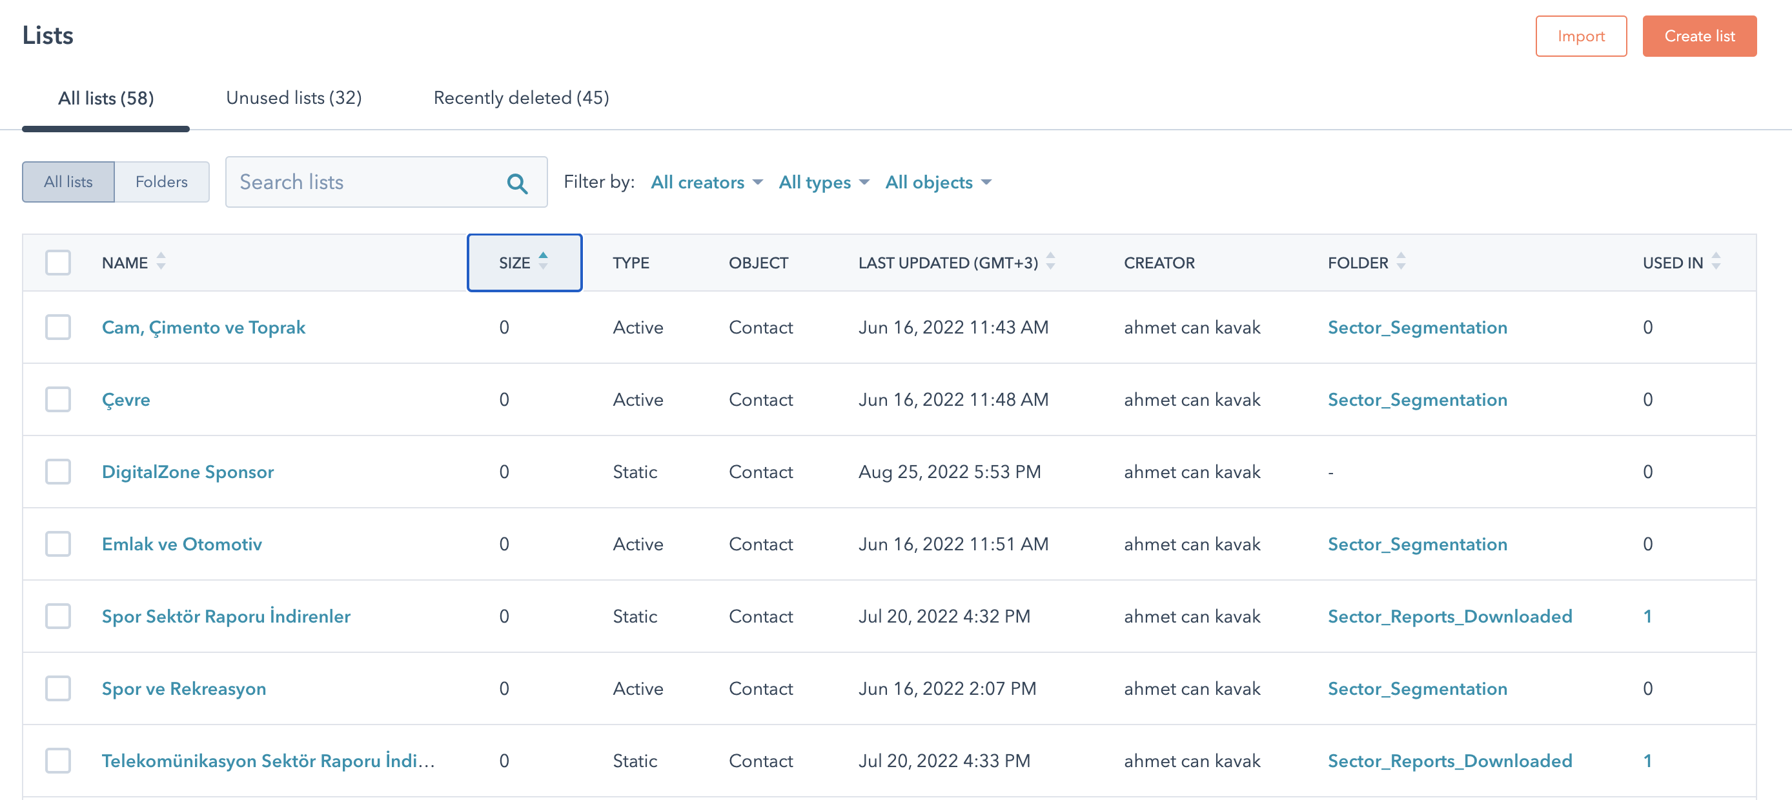This screenshot has width=1792, height=800.
Task: Check the Spor ve Rekreasyon row checkbox
Action: click(x=57, y=688)
